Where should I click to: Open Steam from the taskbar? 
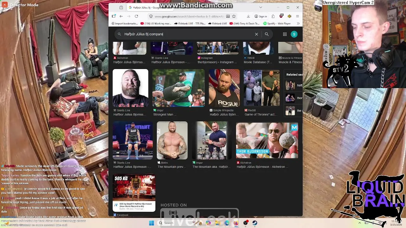tap(255, 223)
